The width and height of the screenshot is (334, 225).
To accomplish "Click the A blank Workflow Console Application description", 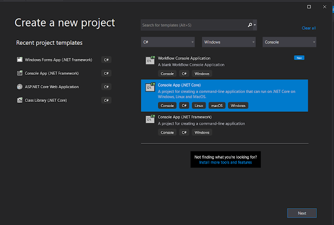I will point(192,65).
